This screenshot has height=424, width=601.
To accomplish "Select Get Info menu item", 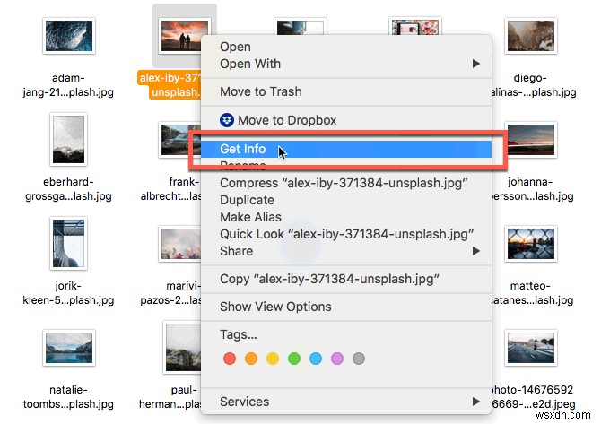I will click(346, 149).
